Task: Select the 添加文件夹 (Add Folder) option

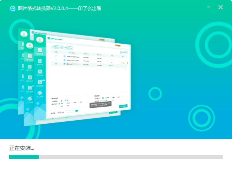Action: tap(67, 48)
